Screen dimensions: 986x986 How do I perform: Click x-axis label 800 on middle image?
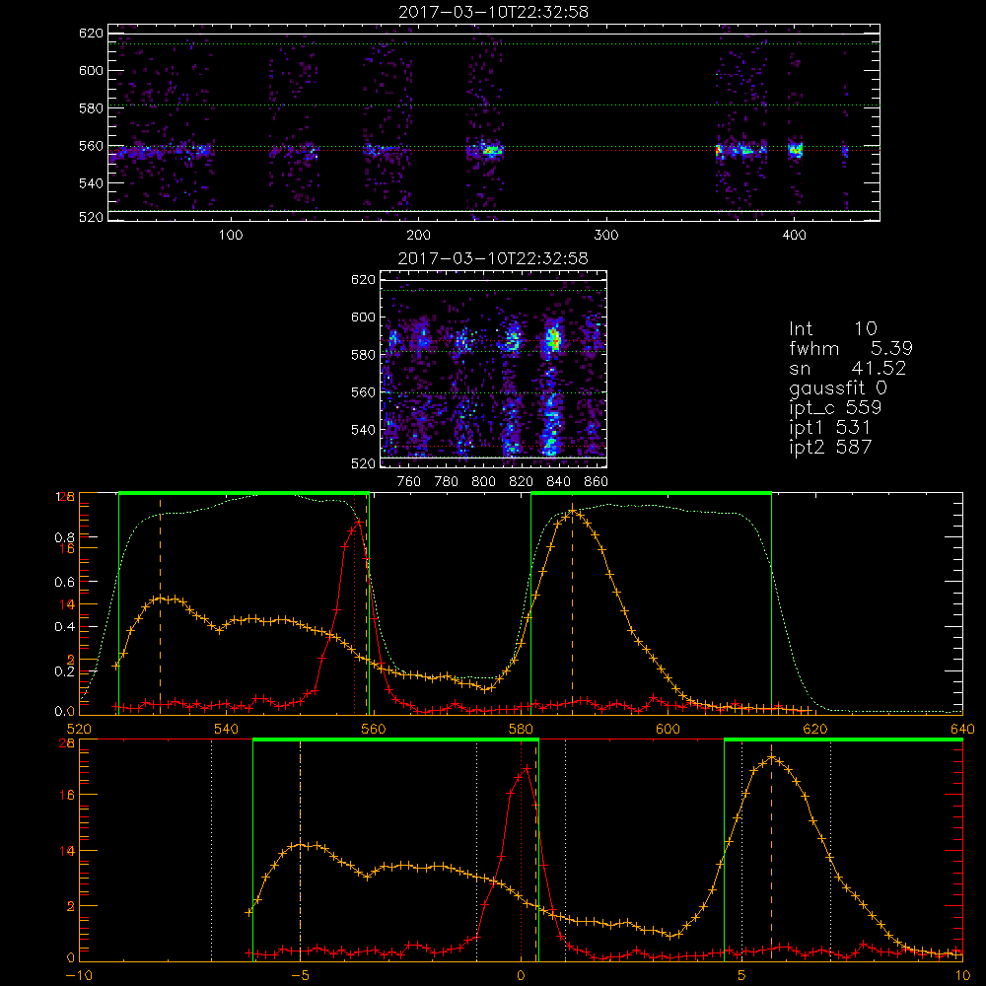tap(484, 482)
